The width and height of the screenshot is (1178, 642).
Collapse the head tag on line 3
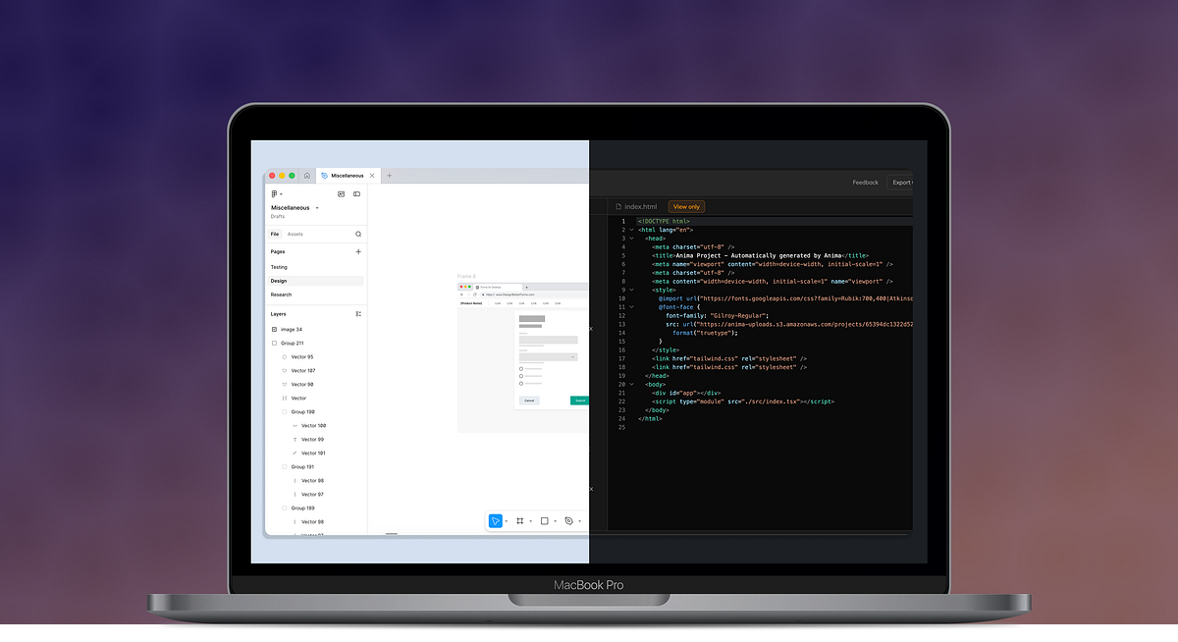[631, 239]
